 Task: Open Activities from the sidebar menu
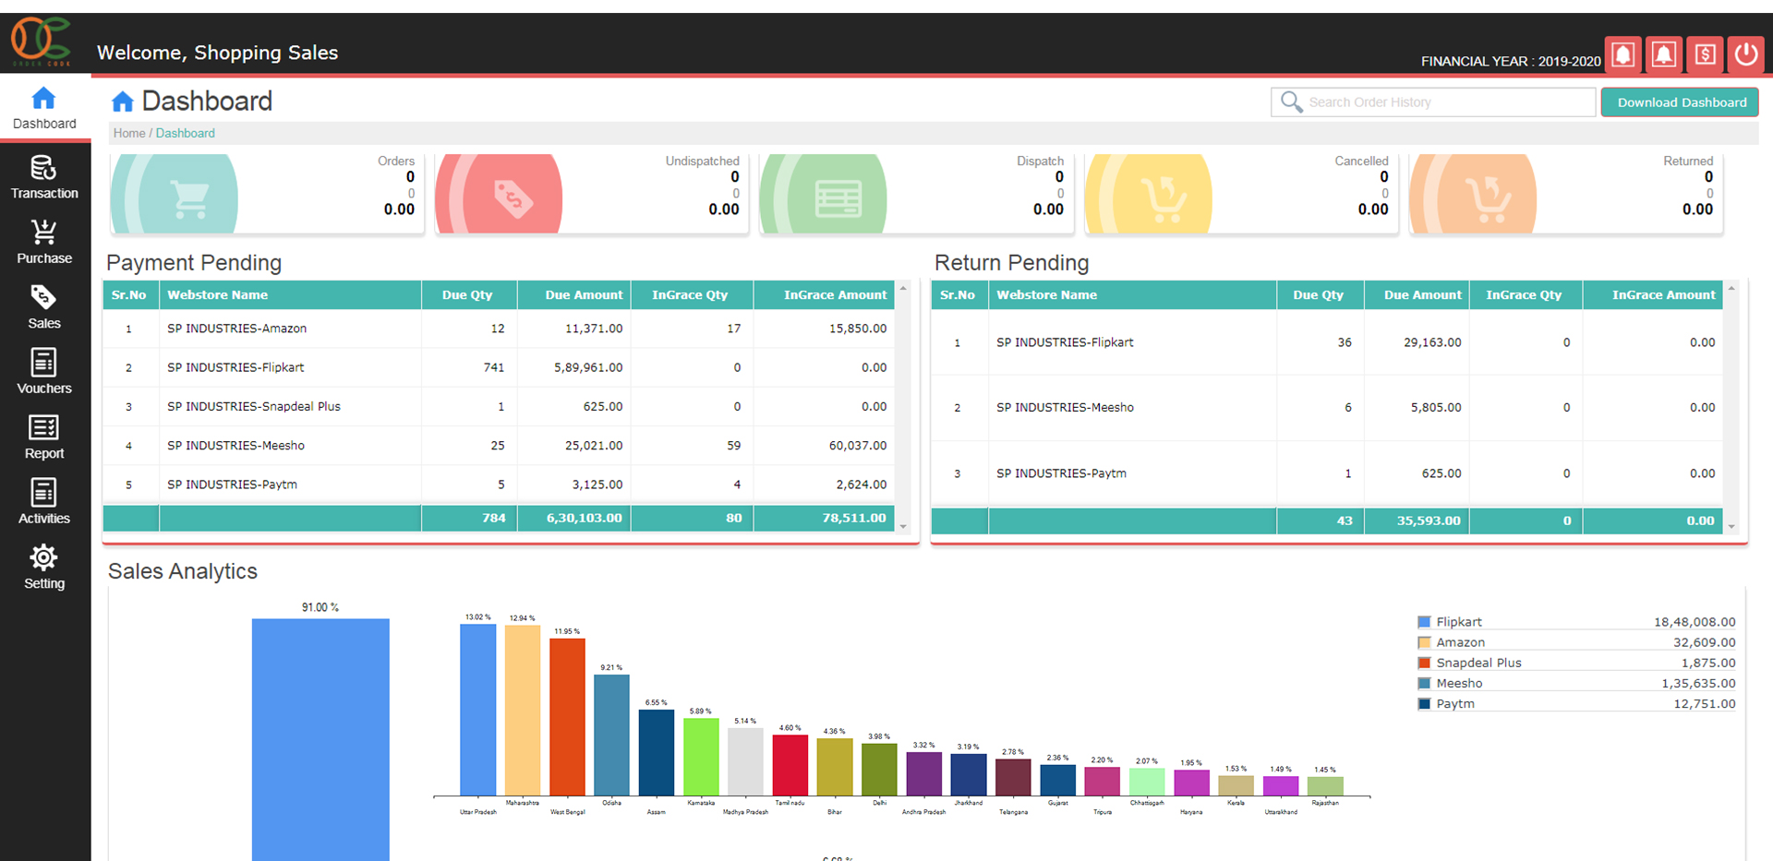click(x=43, y=501)
